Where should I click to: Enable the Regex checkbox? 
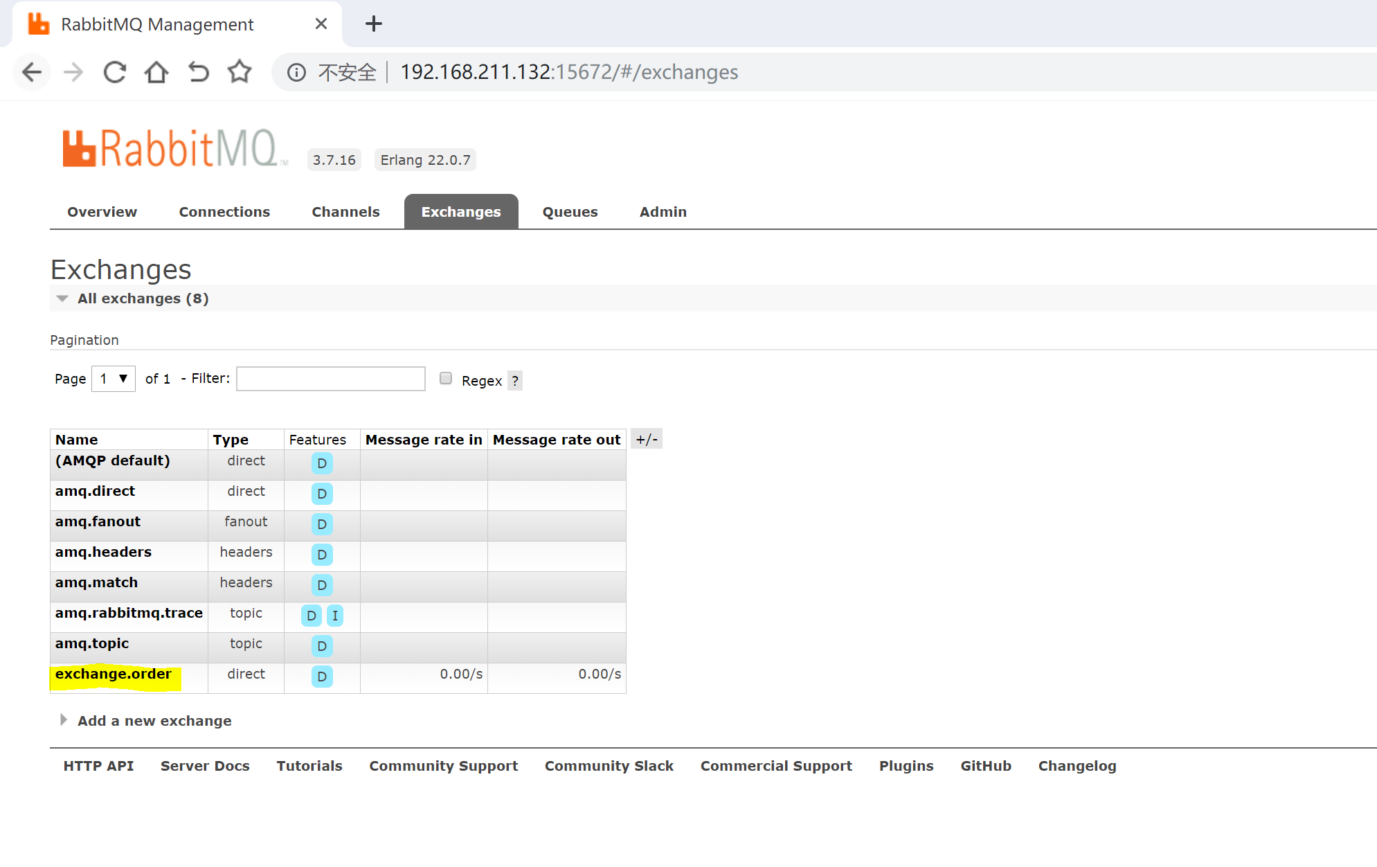(446, 378)
